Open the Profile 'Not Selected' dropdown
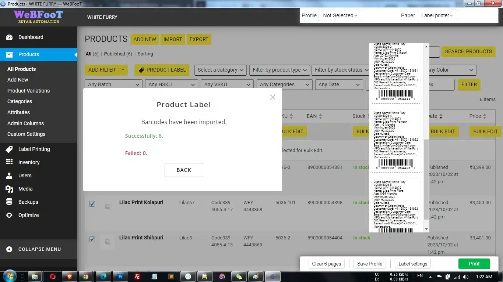Screen dimensions: 503x282 click(340, 15)
